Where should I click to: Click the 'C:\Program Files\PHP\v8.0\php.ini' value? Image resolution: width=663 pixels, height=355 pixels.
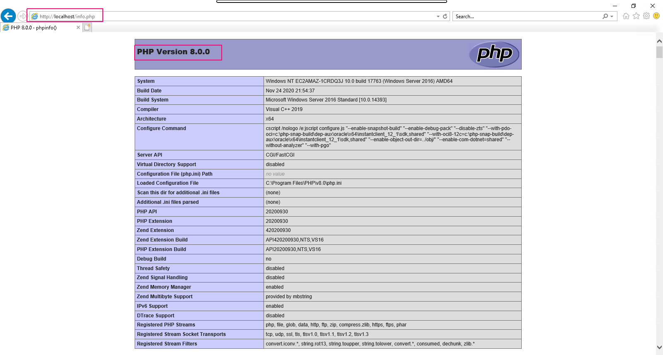[304, 183]
